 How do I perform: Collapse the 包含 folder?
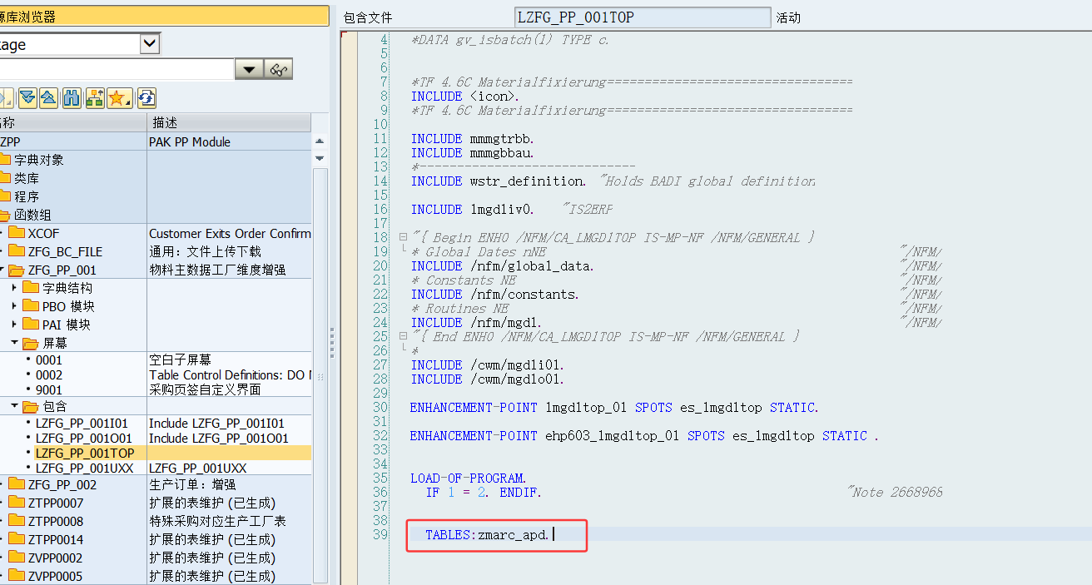pyautogui.click(x=14, y=406)
